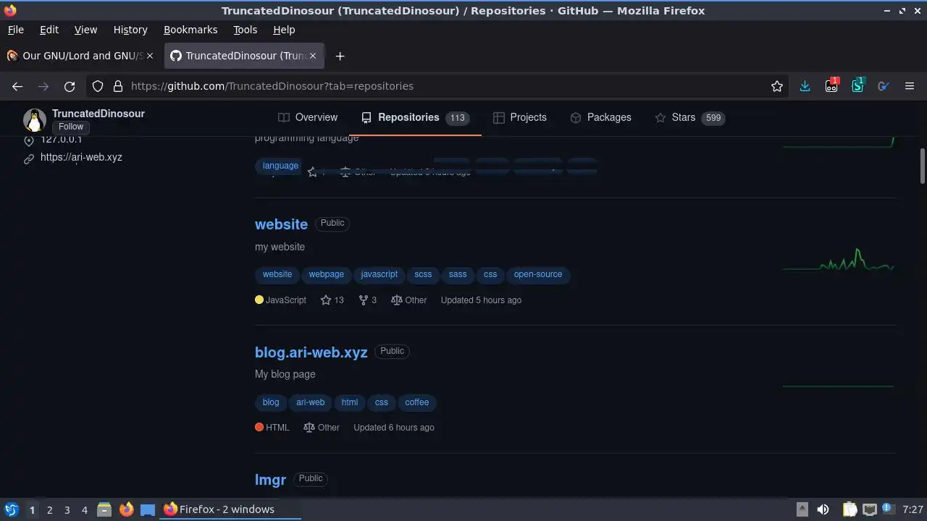Click the 'Firefox - 2 windows' taskbar entry
The height and width of the screenshot is (521, 927).
pos(230,509)
